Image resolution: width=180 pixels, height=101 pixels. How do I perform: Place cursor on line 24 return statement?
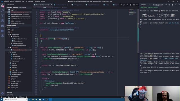(x=60, y=65)
